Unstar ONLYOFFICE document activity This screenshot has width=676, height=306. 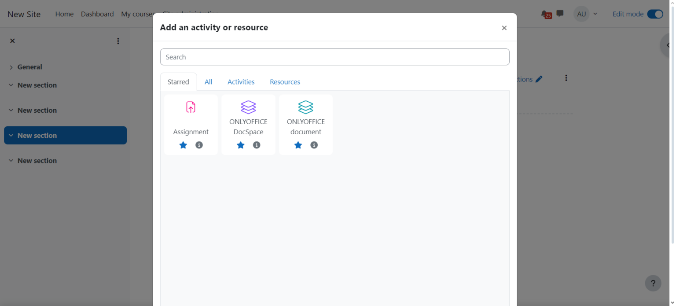[x=298, y=145]
